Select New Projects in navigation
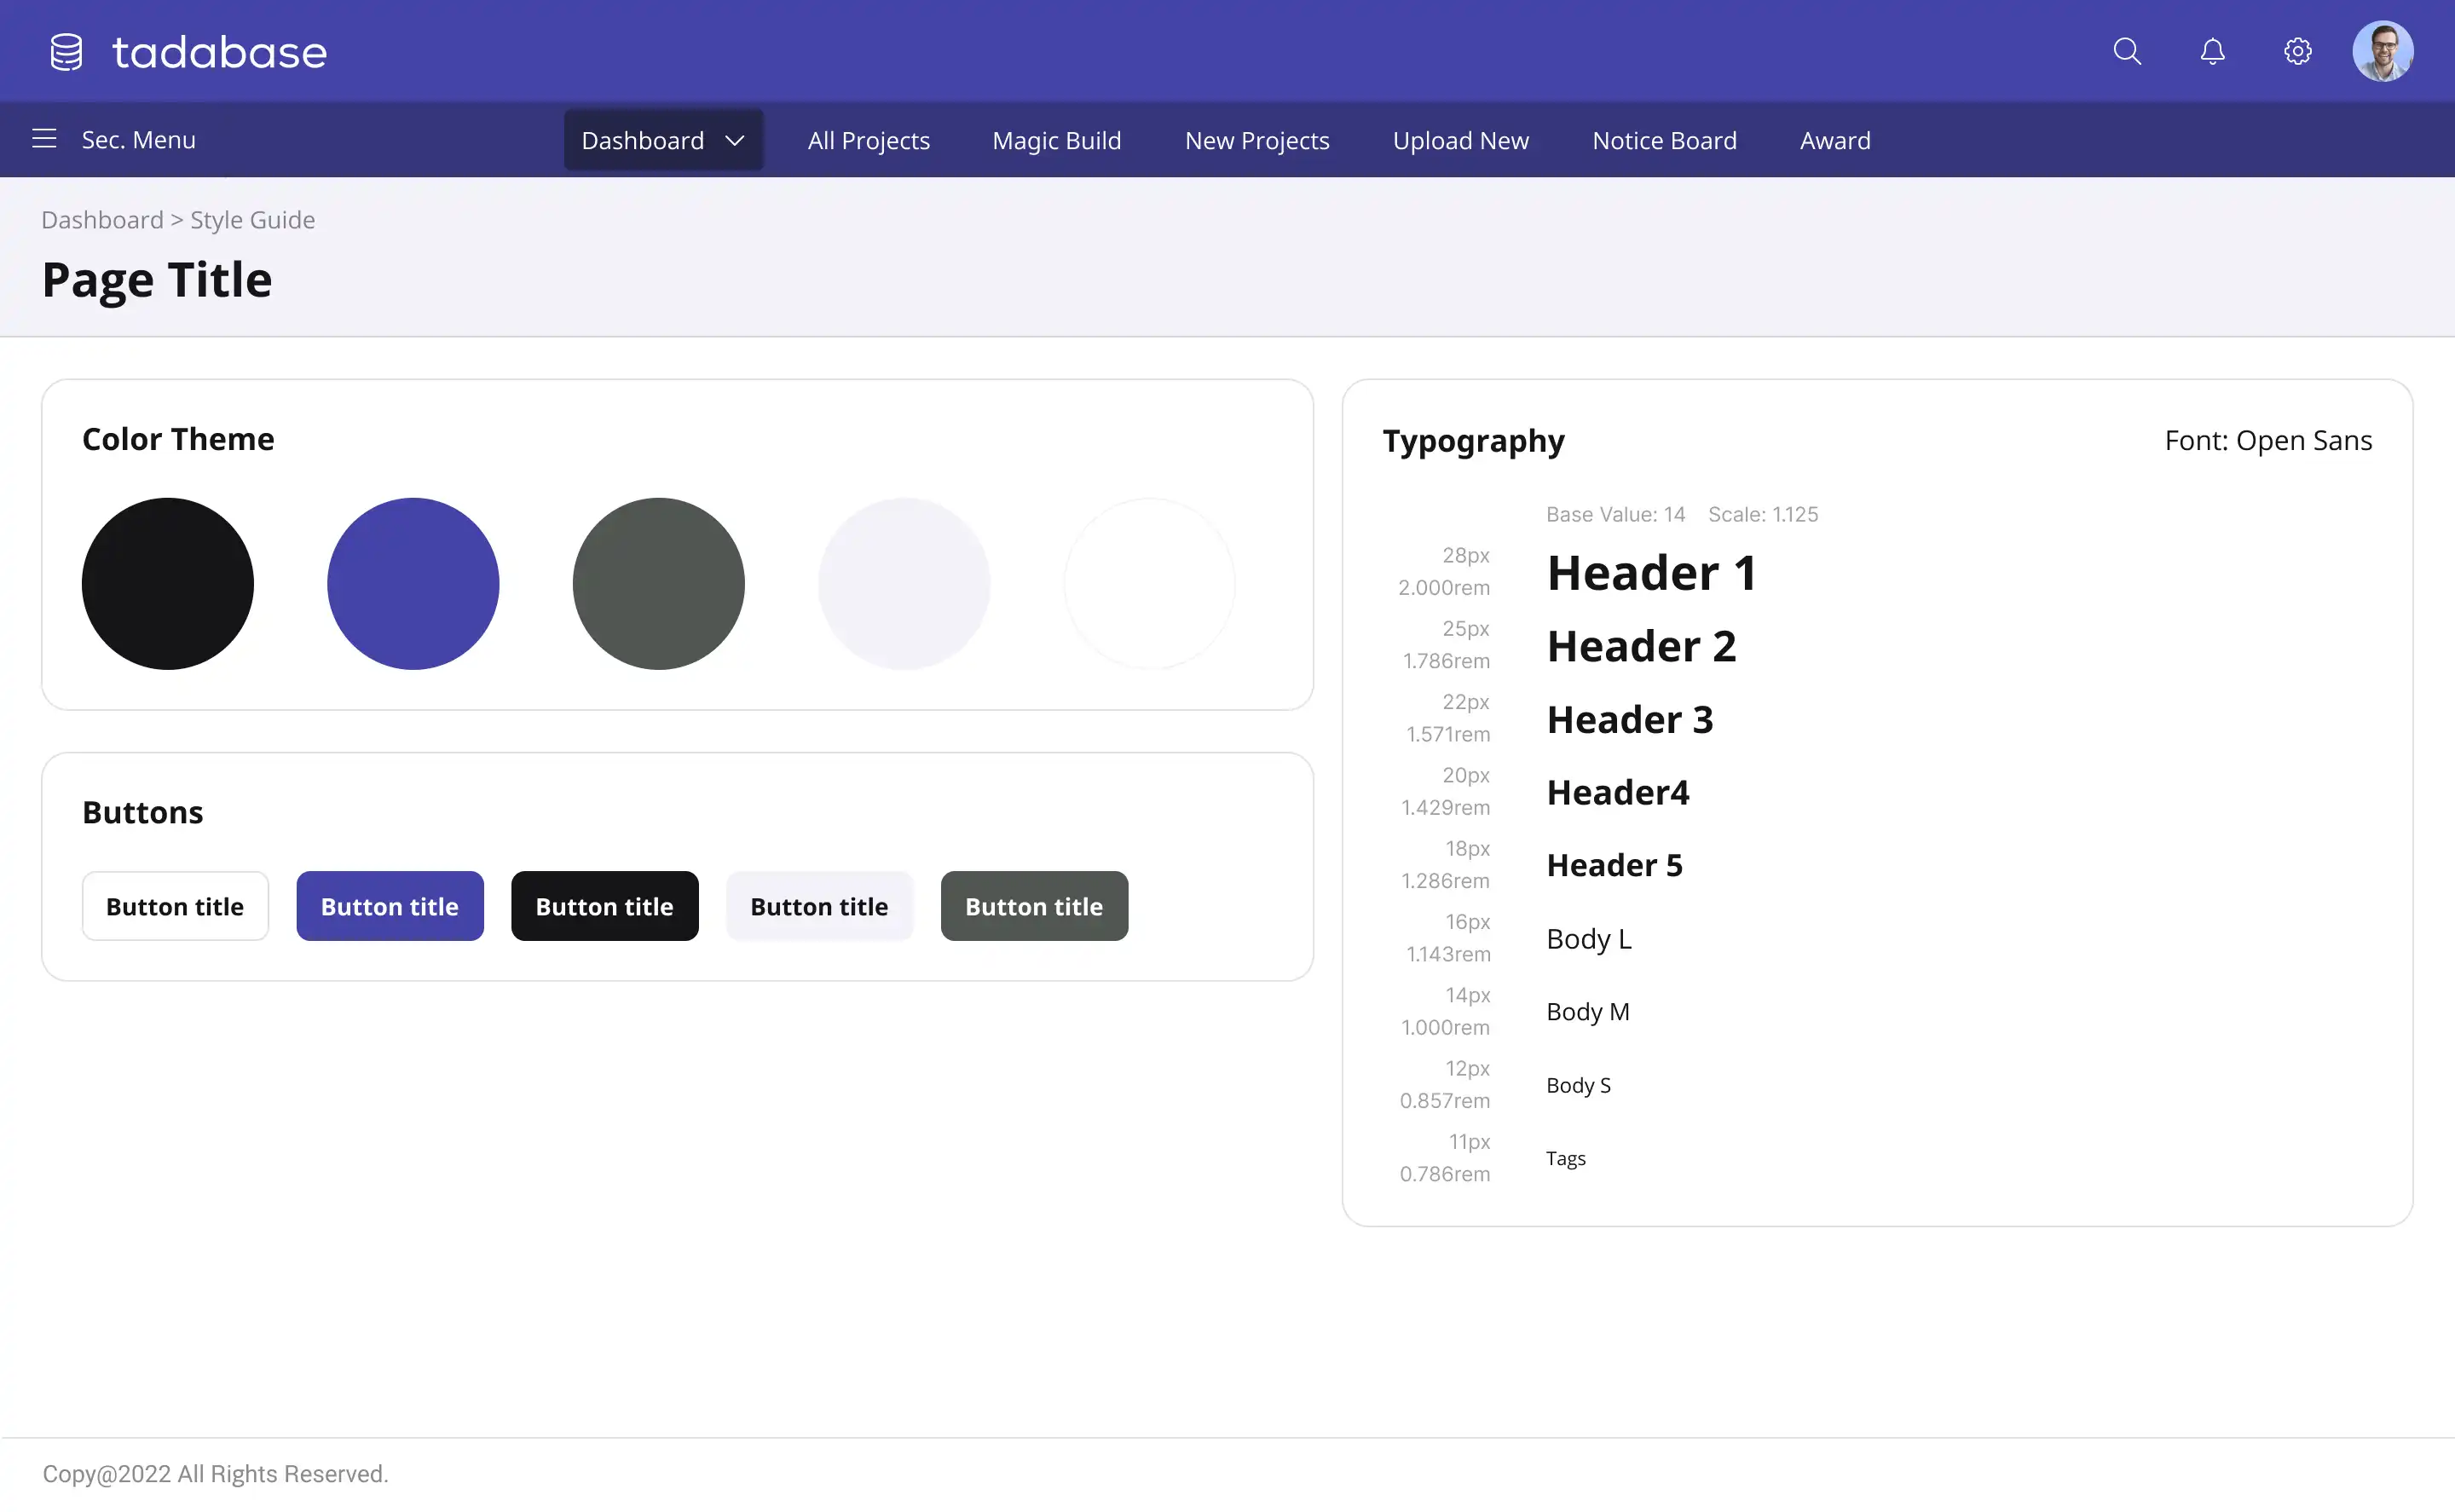 (1257, 141)
